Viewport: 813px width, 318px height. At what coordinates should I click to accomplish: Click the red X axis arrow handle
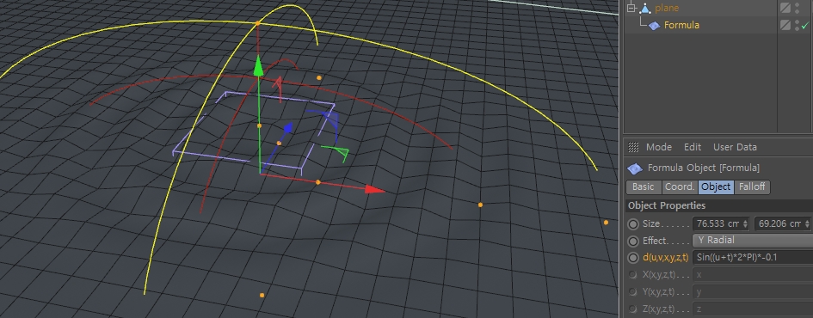[x=374, y=190]
